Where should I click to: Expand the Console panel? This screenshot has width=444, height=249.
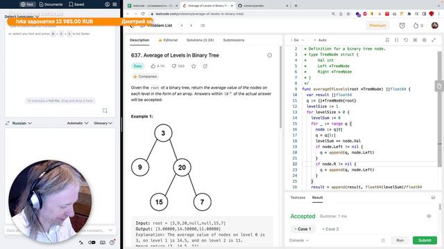[x=299, y=241]
